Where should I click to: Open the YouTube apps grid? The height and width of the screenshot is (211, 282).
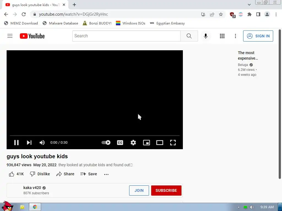222,36
